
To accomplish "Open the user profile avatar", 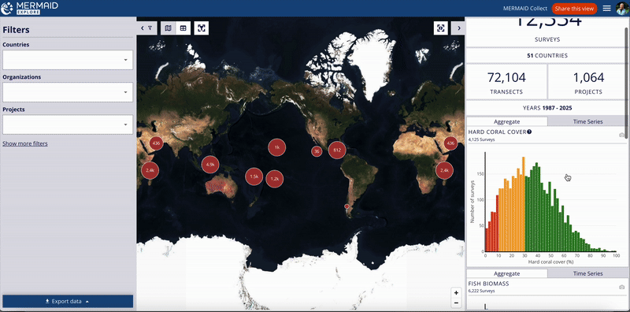I will pyautogui.click(x=622, y=9).
